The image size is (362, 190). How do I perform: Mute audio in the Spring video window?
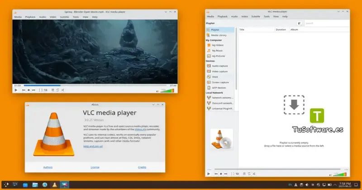point(157,91)
